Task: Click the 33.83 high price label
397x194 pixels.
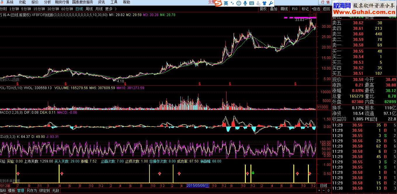Action: coord(300,20)
